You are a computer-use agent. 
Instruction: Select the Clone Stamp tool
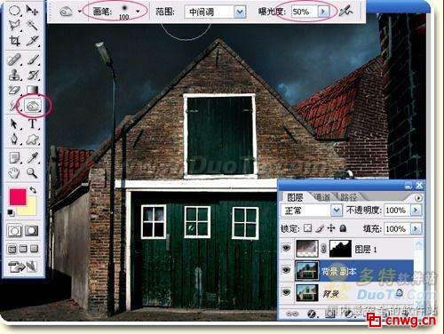14,75
